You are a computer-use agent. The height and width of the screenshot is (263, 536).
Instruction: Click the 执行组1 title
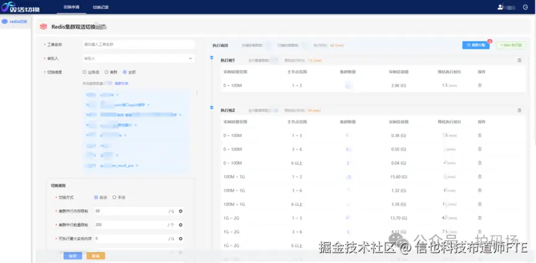(x=227, y=60)
